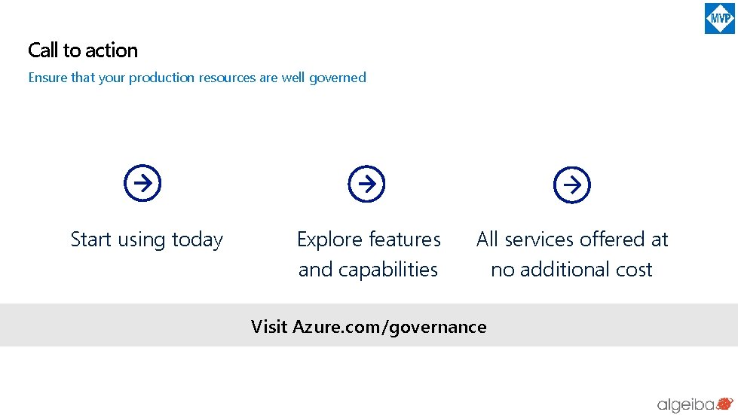Viewport: 738px width, 415px height.
Task: Click the Call to action heading
Action: (x=83, y=50)
